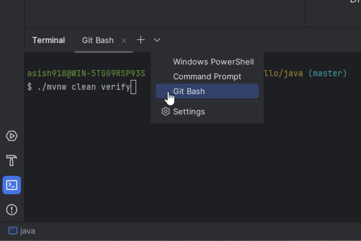Open the Run tool window icon
Screen dimensions: 361x241
tap(11, 136)
